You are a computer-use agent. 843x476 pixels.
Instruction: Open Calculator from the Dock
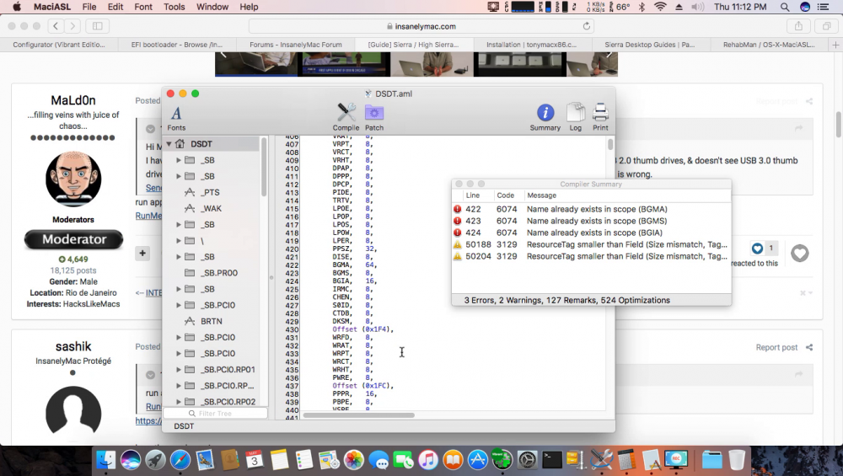click(x=626, y=460)
